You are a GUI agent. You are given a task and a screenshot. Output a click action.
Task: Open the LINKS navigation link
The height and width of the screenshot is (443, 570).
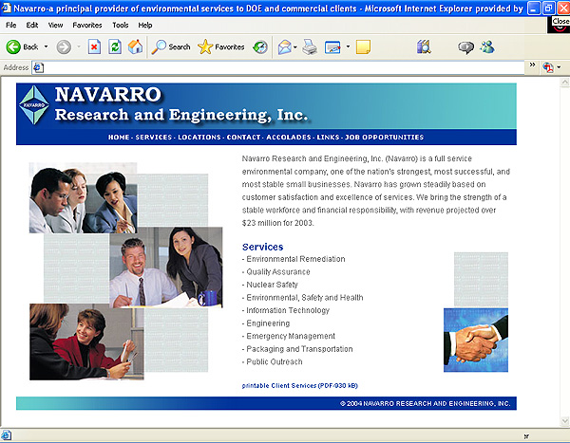(x=328, y=138)
